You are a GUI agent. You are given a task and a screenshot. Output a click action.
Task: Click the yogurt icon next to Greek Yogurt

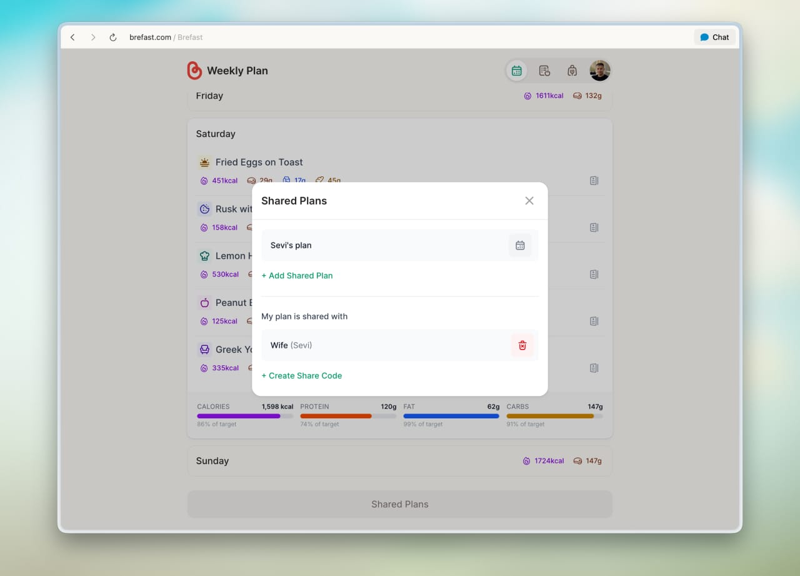(x=204, y=350)
